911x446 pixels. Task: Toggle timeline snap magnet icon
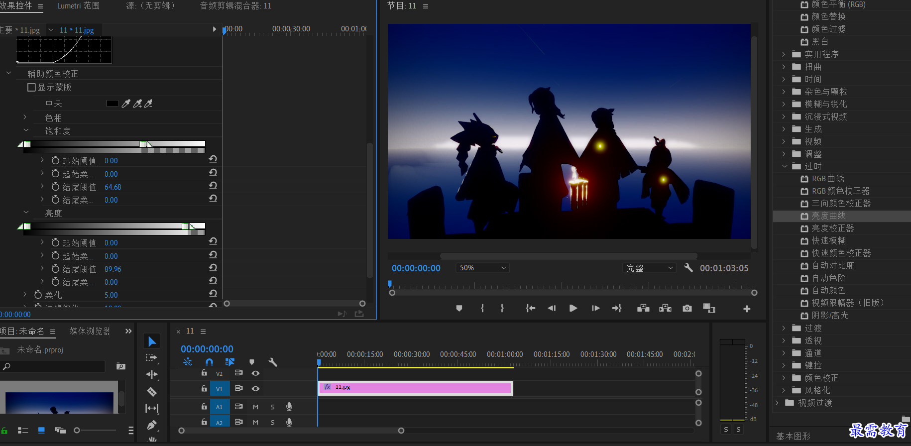[x=209, y=362]
